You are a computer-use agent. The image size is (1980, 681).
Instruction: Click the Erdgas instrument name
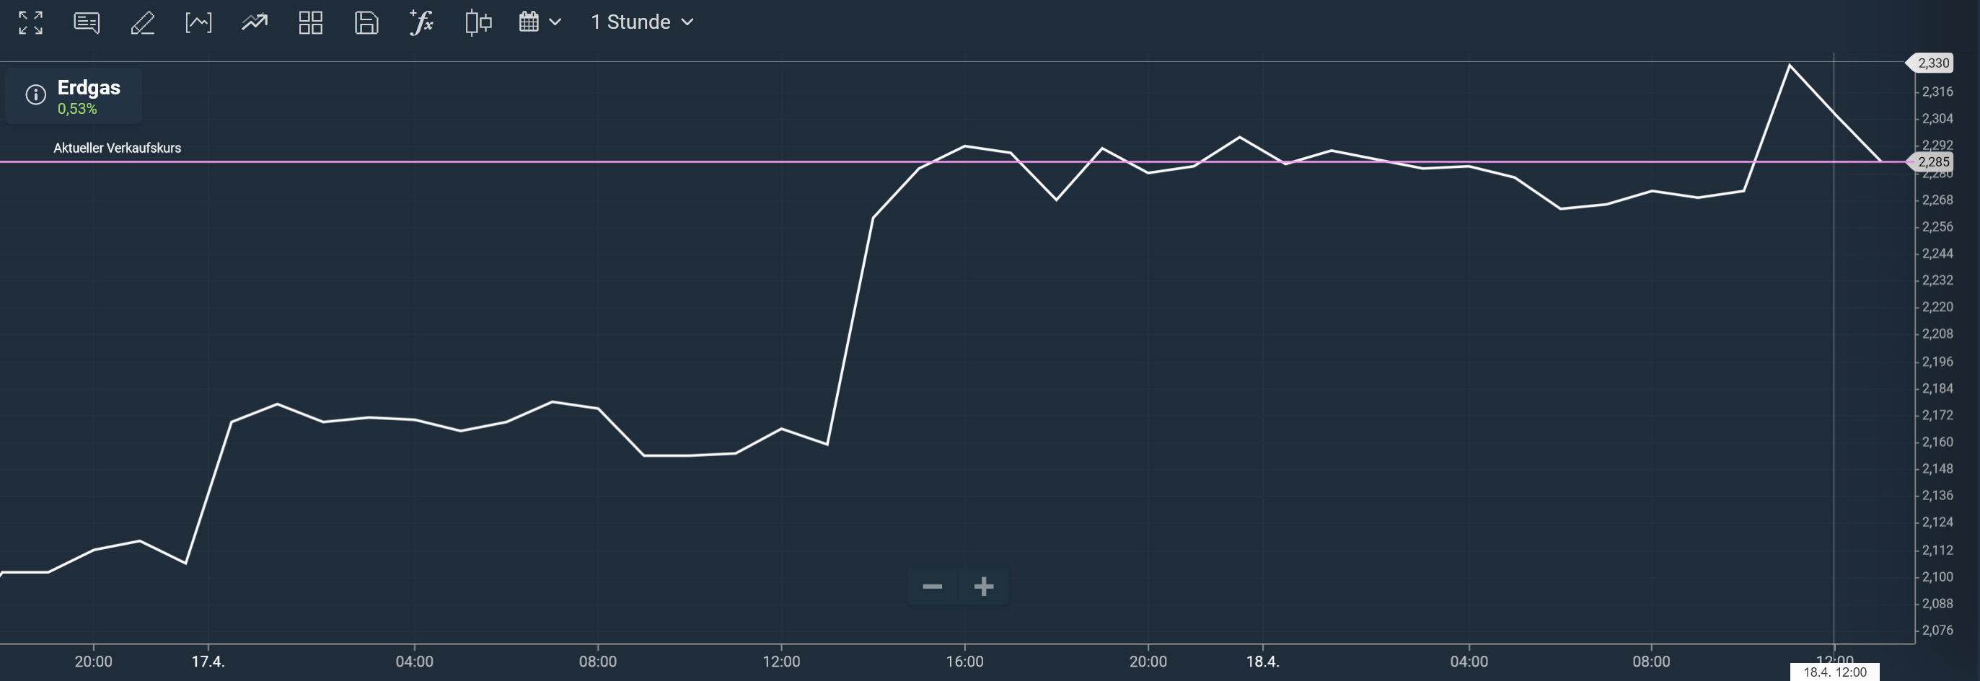[x=89, y=87]
